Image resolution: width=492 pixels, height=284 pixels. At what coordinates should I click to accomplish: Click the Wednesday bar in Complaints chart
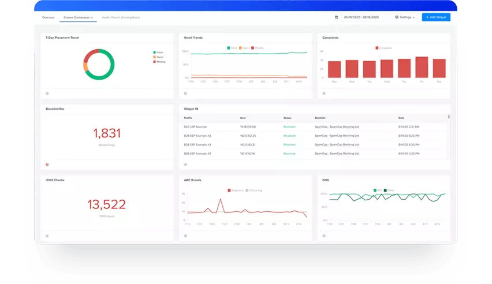[386, 69]
